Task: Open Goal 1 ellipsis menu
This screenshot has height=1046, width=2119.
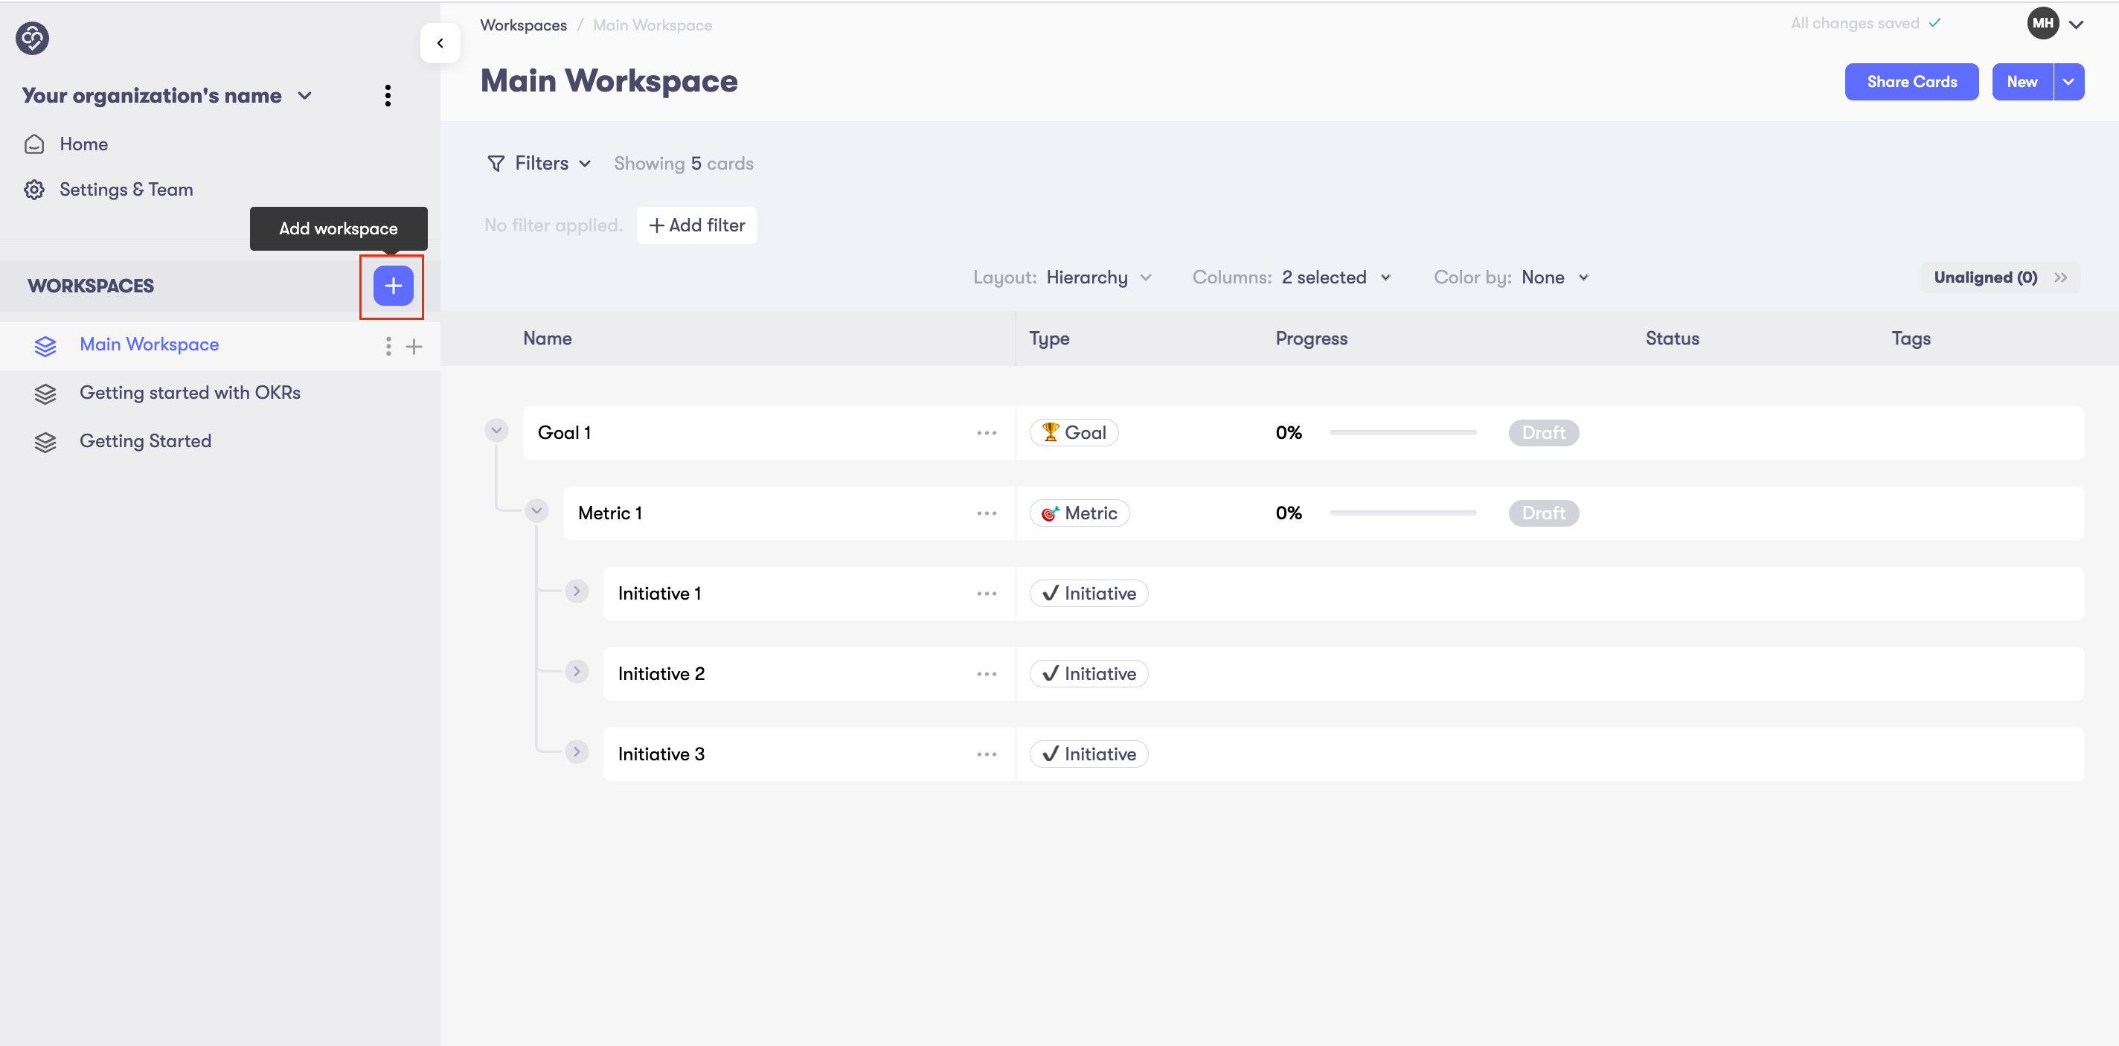Action: point(987,432)
